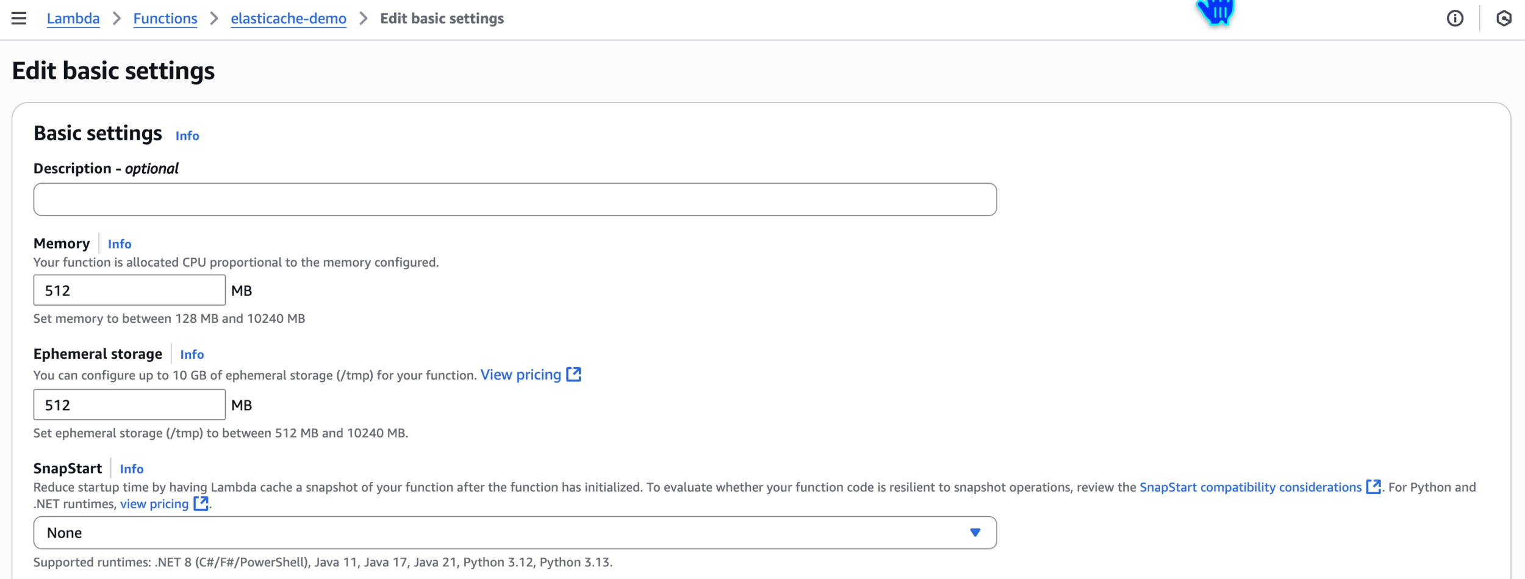Click external-link icon beside Ephemeral storage View pricing

coord(573,375)
